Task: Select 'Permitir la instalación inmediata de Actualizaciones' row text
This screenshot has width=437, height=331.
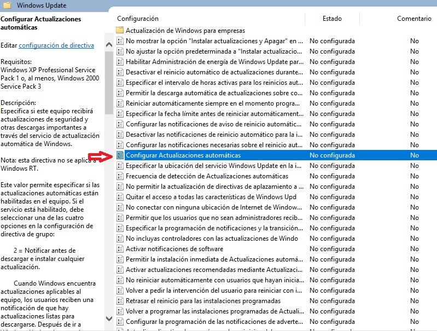Action: [214, 260]
